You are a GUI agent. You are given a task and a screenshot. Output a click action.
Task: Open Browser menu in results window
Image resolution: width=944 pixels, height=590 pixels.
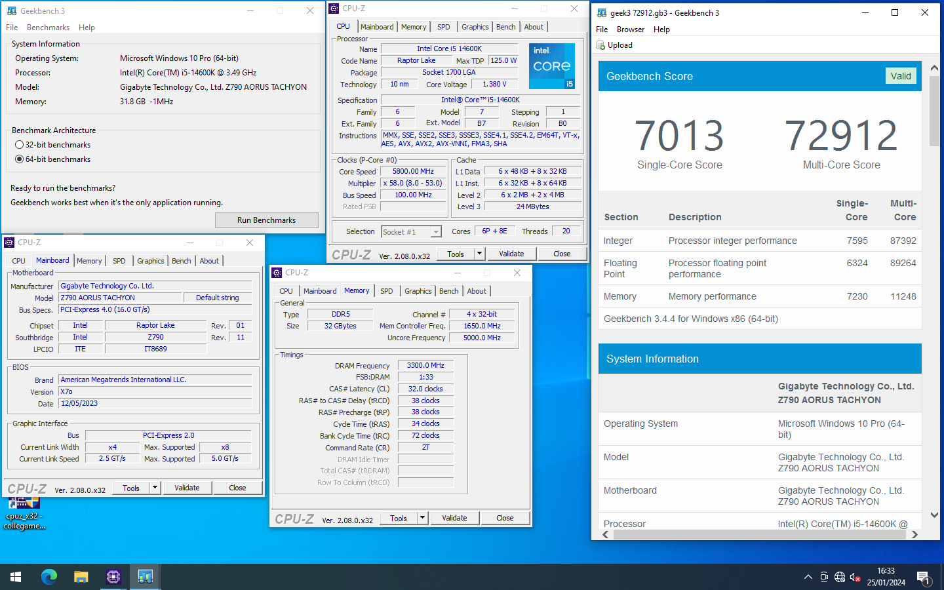tap(631, 29)
